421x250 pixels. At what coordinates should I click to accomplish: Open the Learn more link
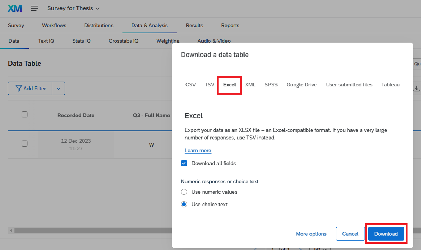click(198, 150)
